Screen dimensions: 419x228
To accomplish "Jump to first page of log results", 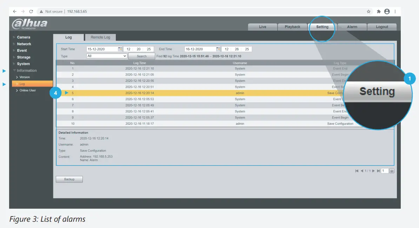I will tap(357, 171).
